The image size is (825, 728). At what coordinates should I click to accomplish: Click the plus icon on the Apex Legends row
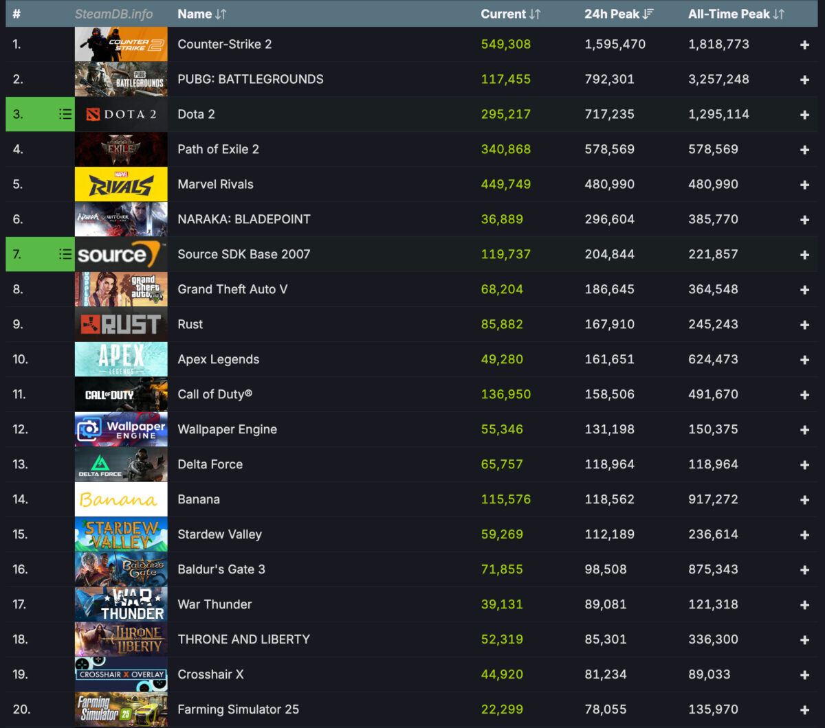pyautogui.click(x=804, y=359)
